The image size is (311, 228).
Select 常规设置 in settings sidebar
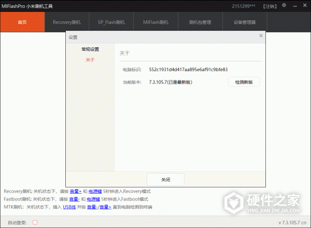(x=90, y=49)
